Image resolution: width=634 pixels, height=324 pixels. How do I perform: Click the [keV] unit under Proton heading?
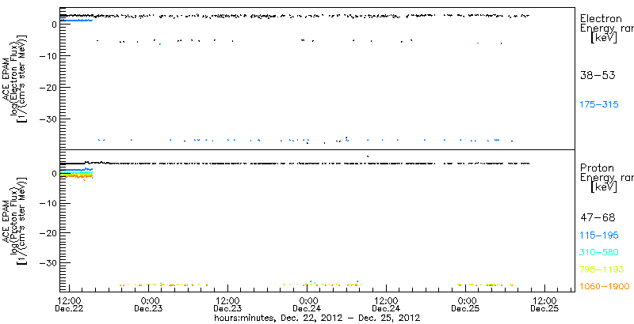click(604, 187)
